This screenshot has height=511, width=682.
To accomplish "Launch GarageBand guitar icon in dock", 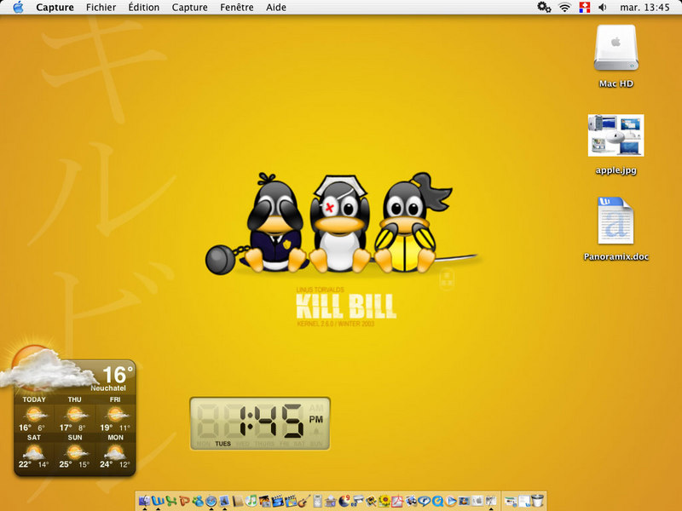I will pos(304,501).
